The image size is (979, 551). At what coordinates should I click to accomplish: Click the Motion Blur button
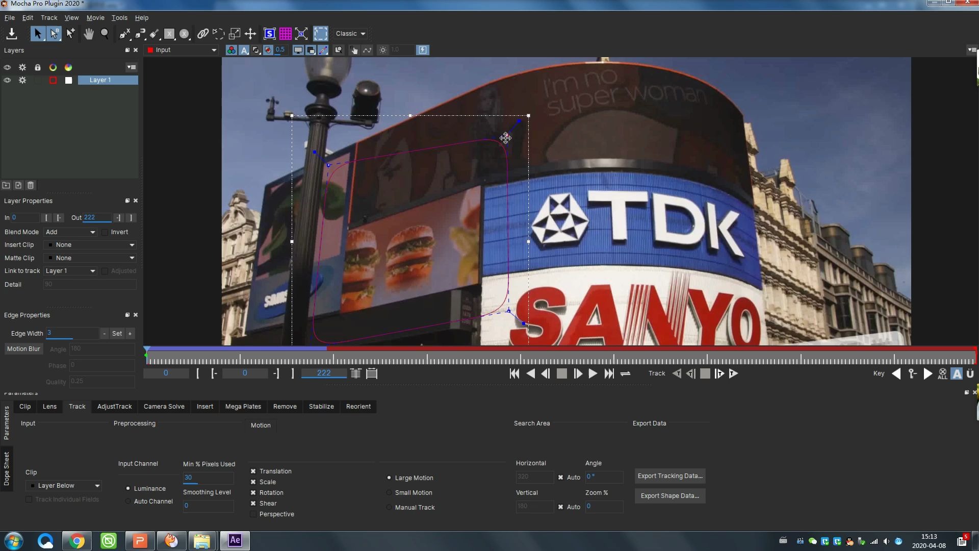pos(23,348)
